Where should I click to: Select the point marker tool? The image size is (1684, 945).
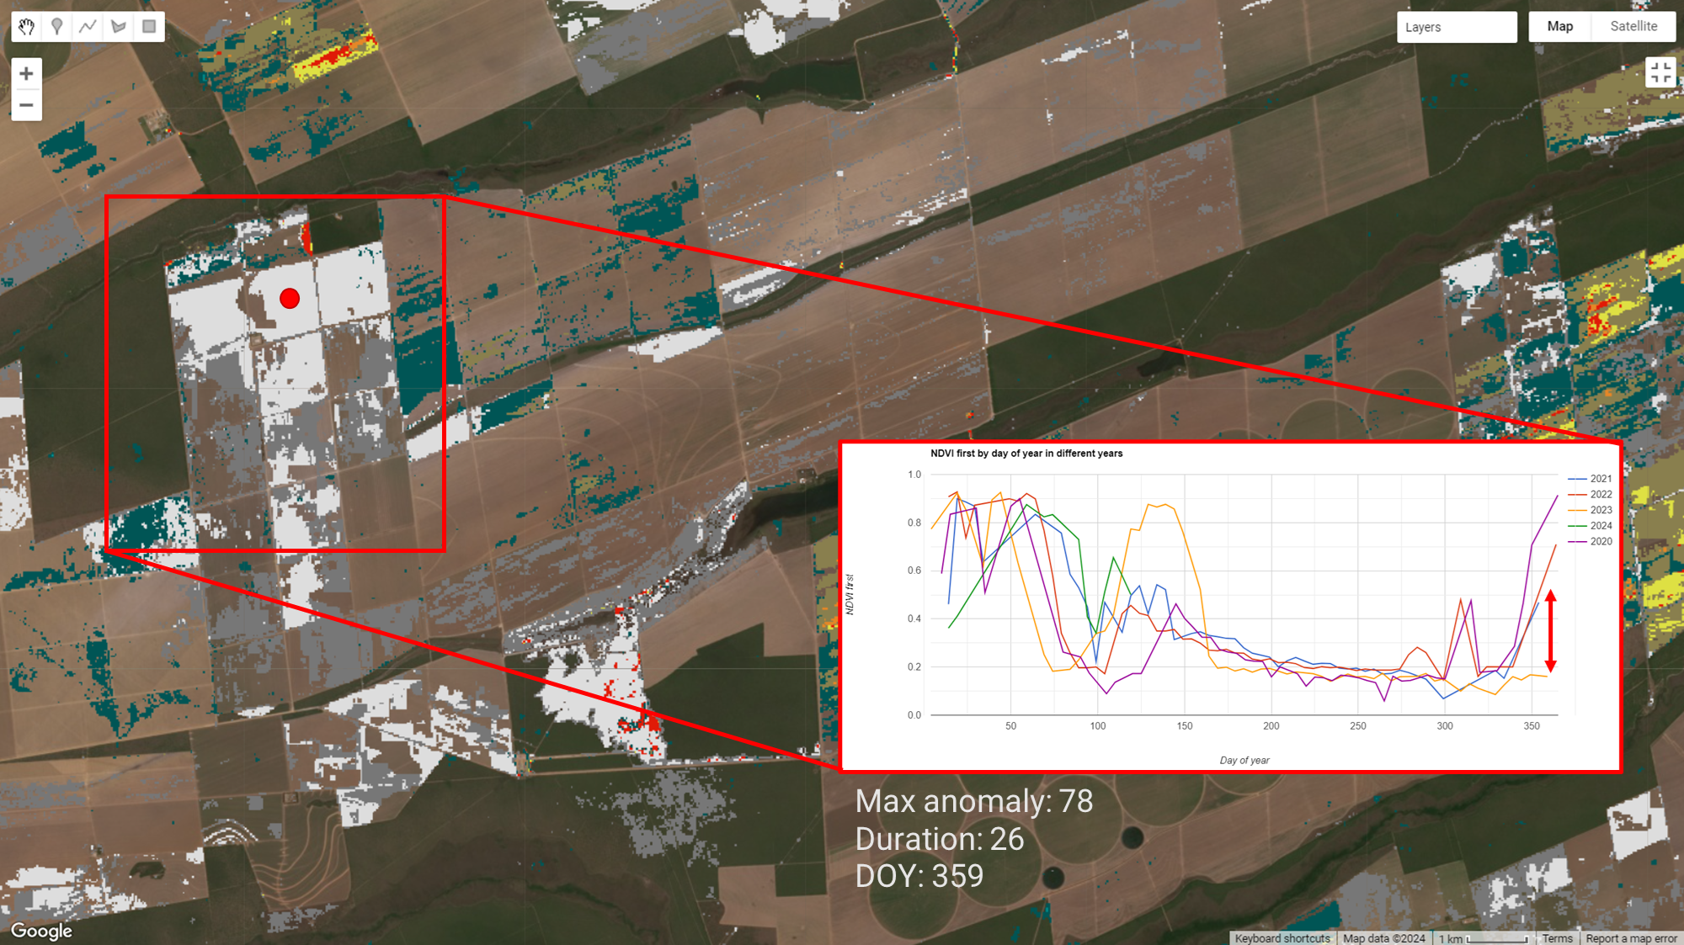[x=56, y=26]
